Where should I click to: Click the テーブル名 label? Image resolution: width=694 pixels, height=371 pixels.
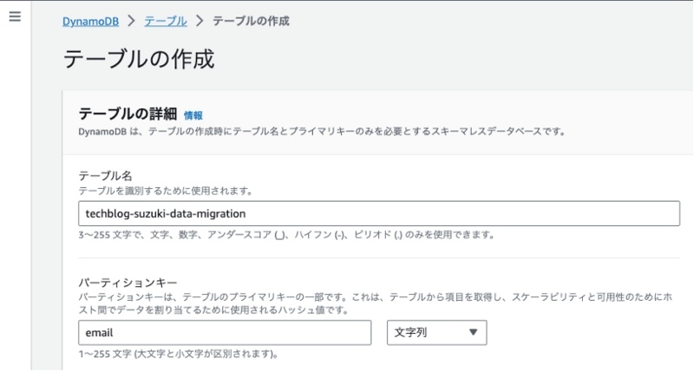pos(105,176)
